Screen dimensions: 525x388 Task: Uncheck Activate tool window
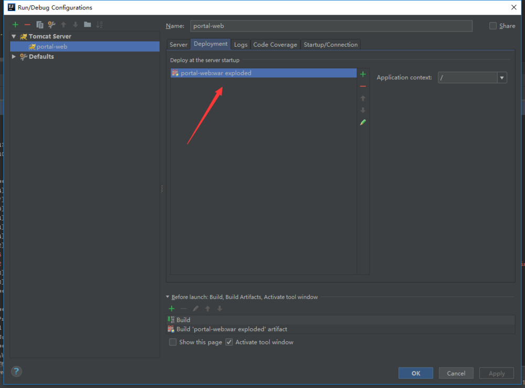229,342
